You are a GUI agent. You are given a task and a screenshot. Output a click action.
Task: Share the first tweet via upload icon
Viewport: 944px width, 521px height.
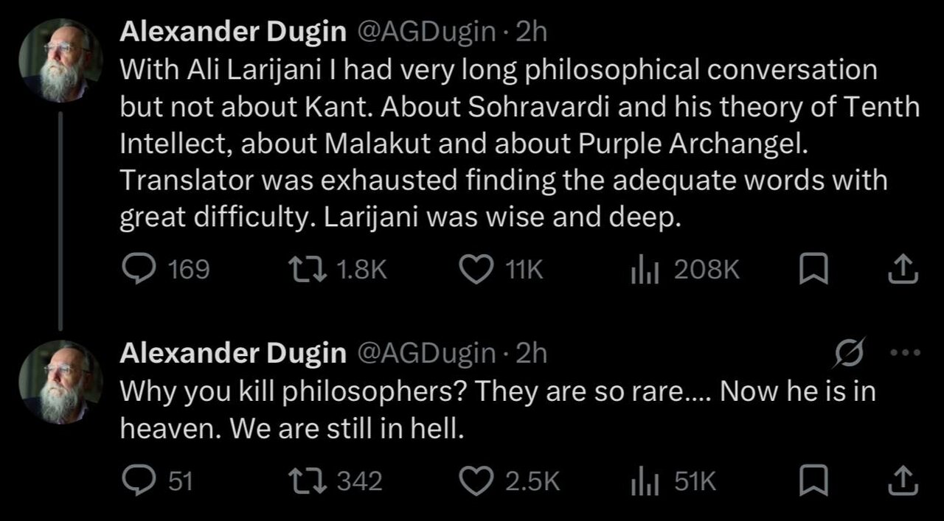pyautogui.click(x=903, y=270)
